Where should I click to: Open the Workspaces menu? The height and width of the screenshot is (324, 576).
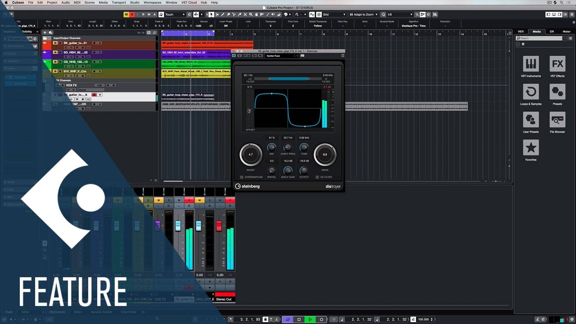pos(153,3)
